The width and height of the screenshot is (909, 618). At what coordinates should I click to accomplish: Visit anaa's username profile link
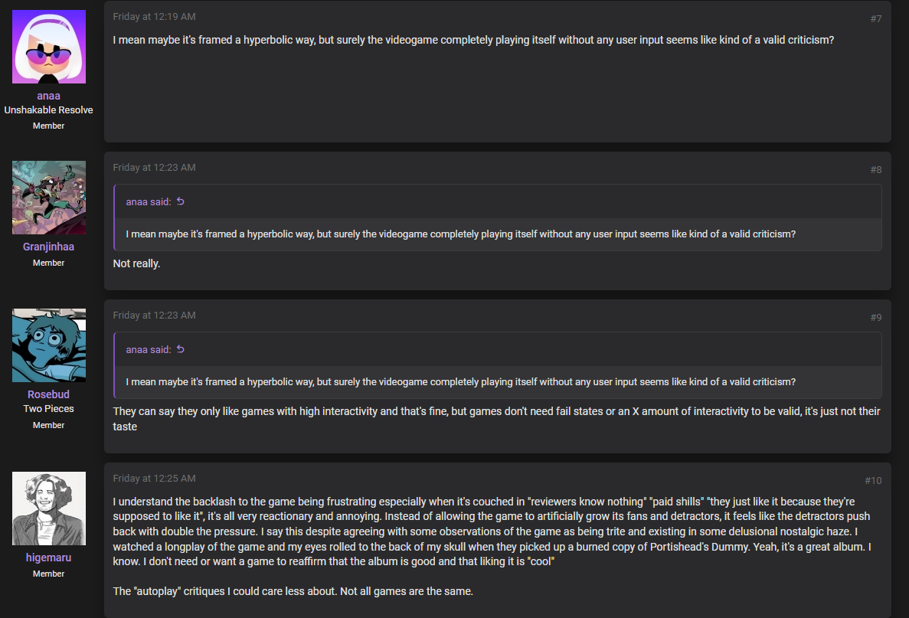click(49, 96)
